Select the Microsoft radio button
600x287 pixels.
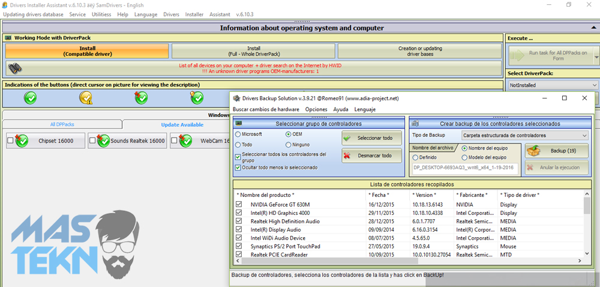pyautogui.click(x=238, y=134)
